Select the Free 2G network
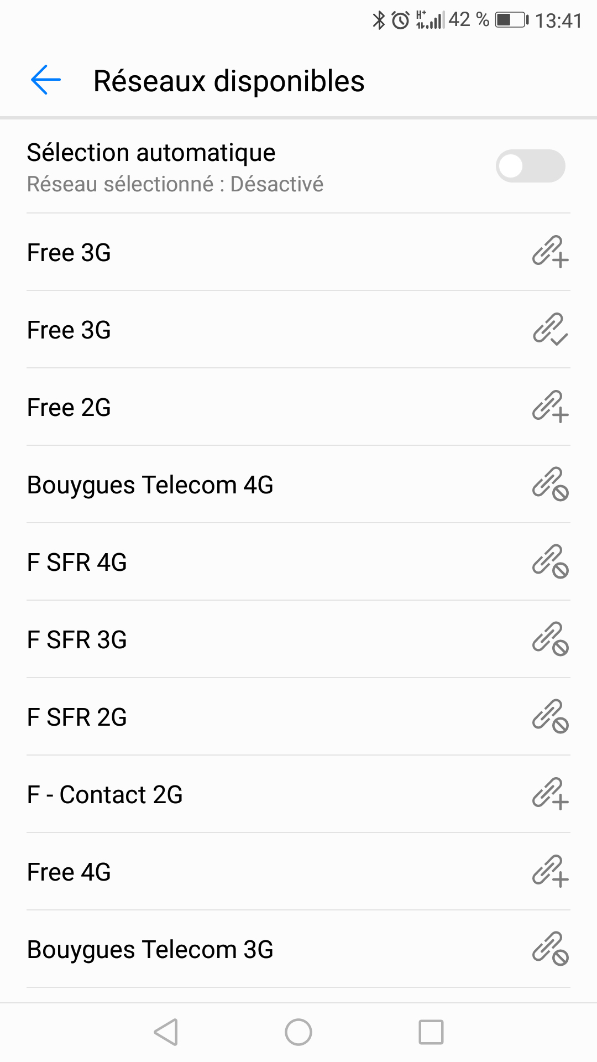 (298, 407)
